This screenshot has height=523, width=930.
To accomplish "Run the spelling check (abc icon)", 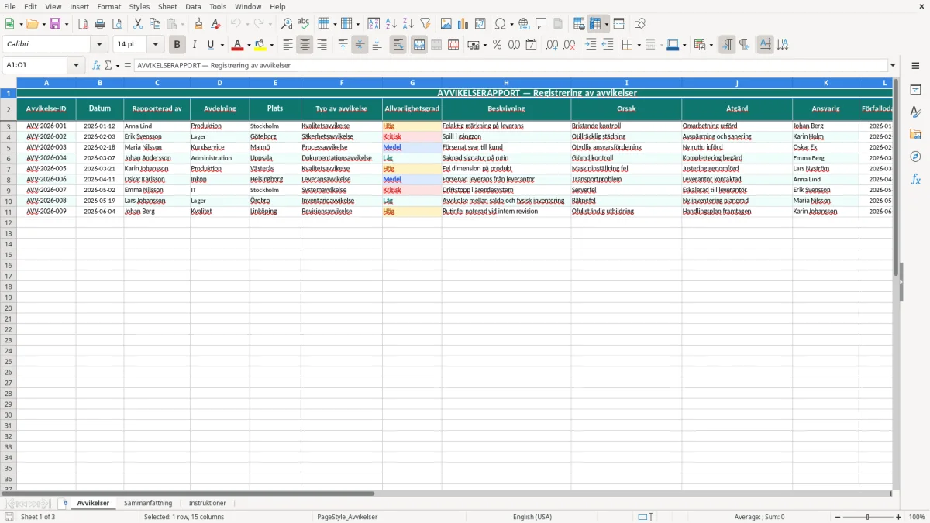I will [304, 24].
